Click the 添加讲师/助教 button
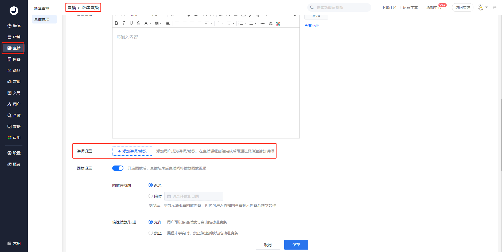 pos(132,151)
